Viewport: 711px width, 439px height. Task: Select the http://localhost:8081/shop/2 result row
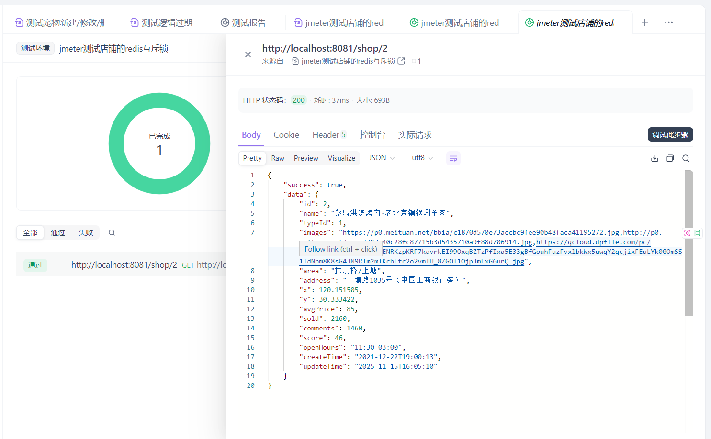pos(122,265)
